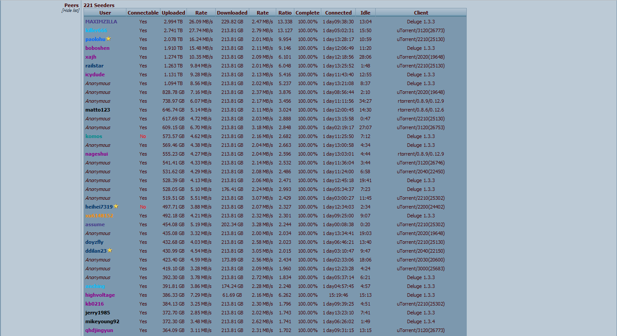Click the Uploaded column header
The image size is (617, 336).
(x=173, y=13)
